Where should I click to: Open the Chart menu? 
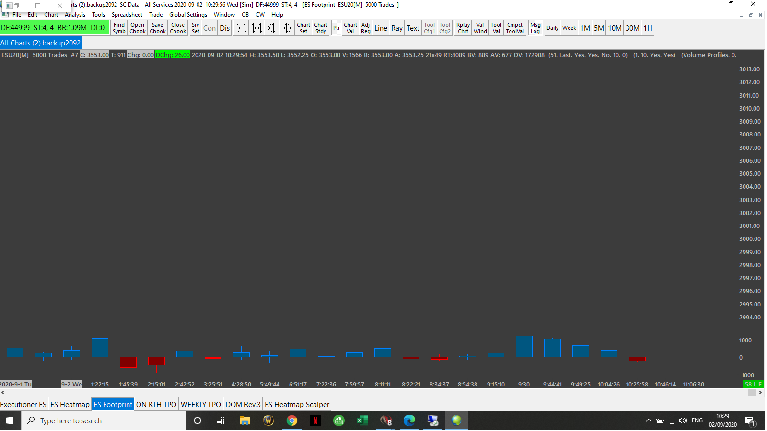point(51,15)
